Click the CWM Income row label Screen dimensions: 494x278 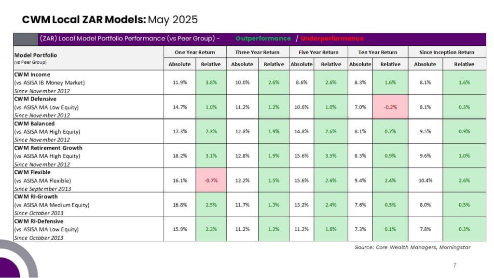click(32, 75)
